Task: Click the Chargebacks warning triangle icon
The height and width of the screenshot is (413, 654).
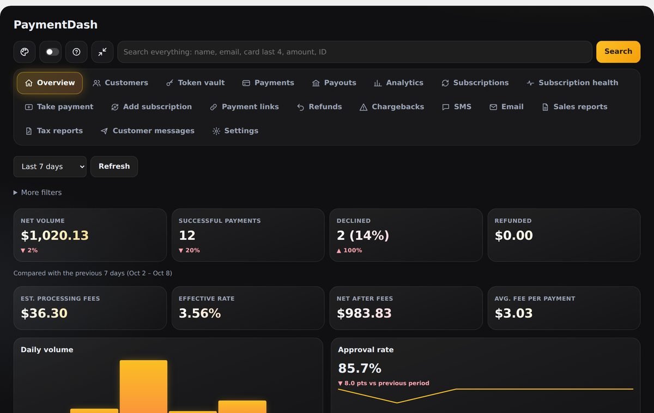Action: [364, 107]
